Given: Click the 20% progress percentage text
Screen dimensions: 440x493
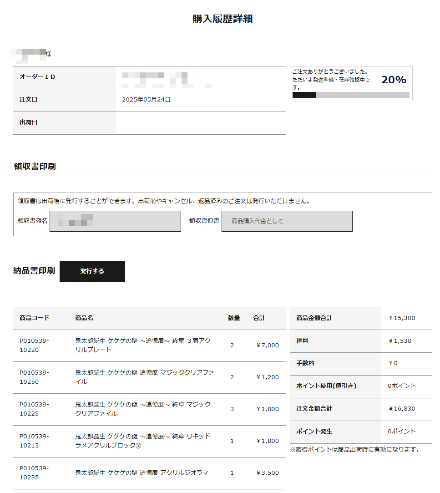Looking at the screenshot, I should 393,80.
